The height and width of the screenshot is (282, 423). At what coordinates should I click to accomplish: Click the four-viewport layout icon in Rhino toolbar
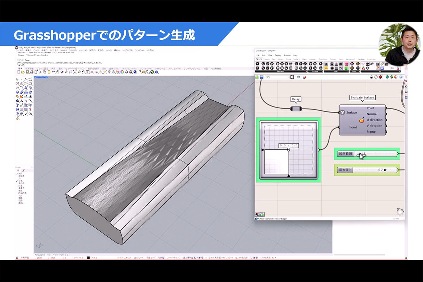click(87, 72)
